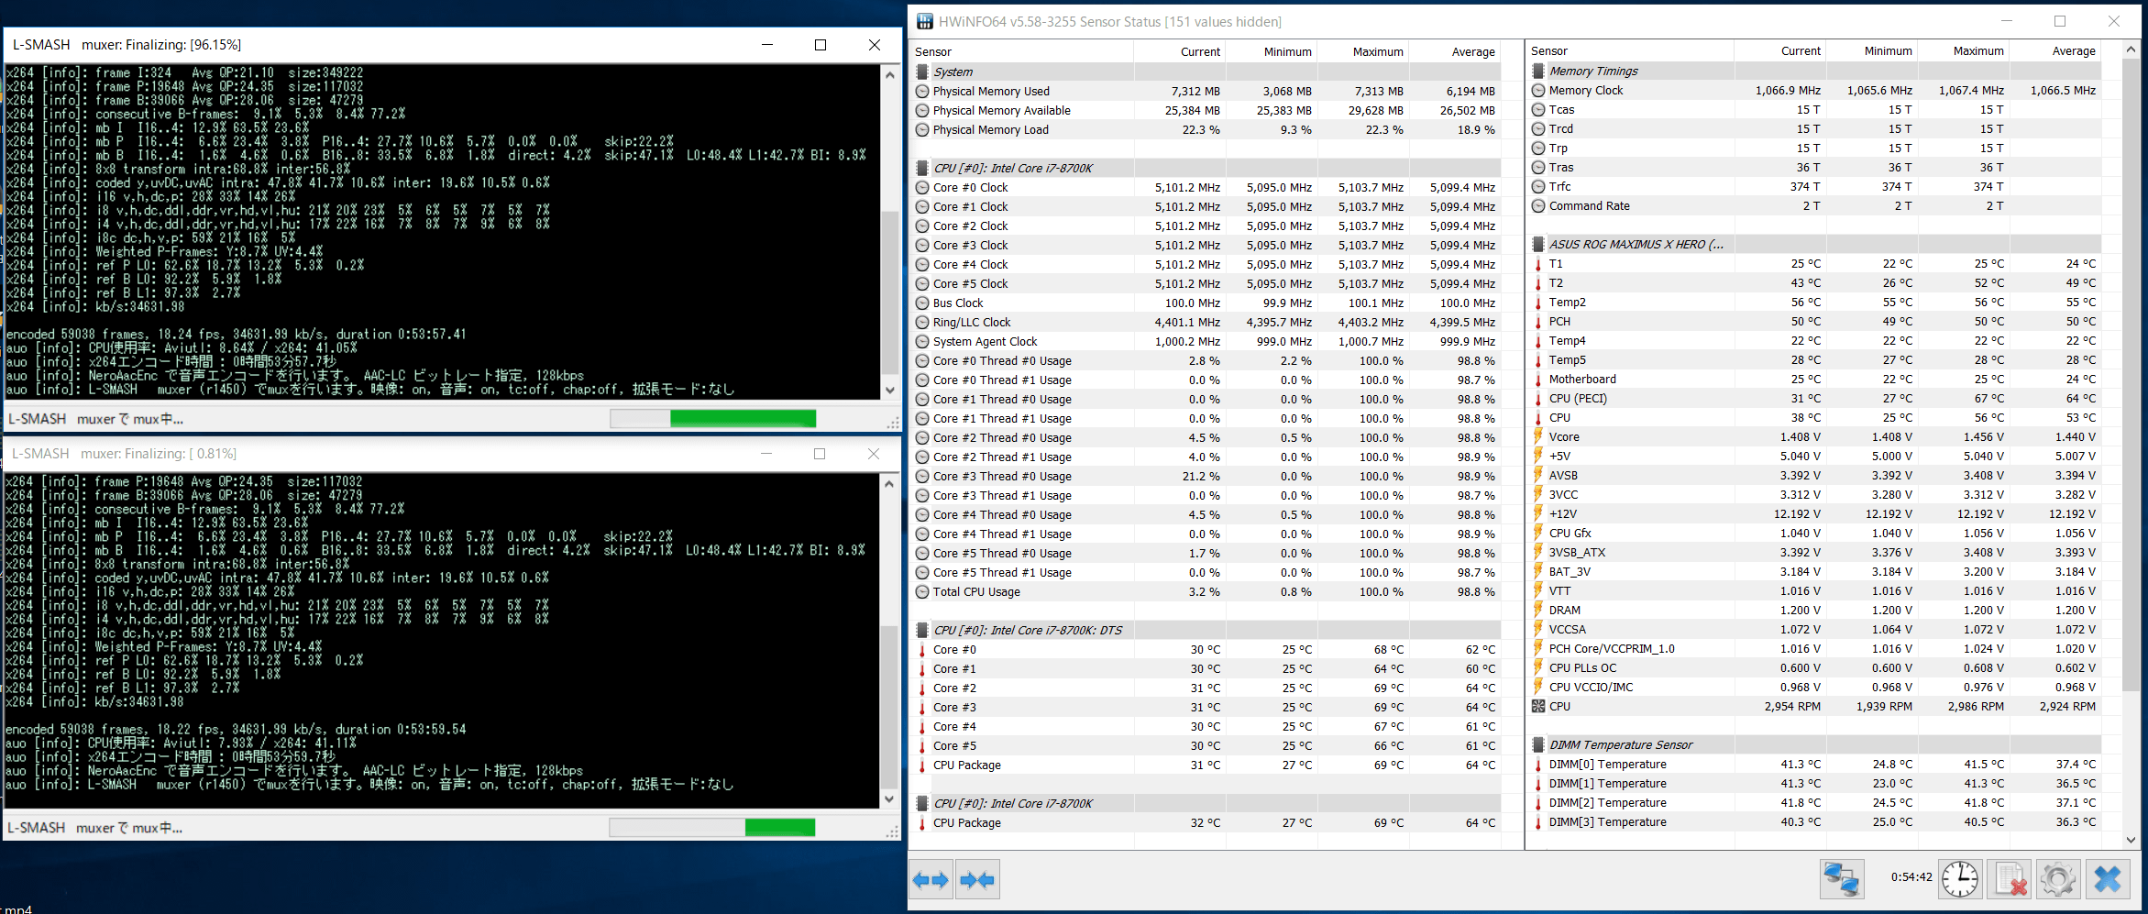
Task: Click the clock reset timer icon in HWiNFO
Action: click(x=1960, y=879)
